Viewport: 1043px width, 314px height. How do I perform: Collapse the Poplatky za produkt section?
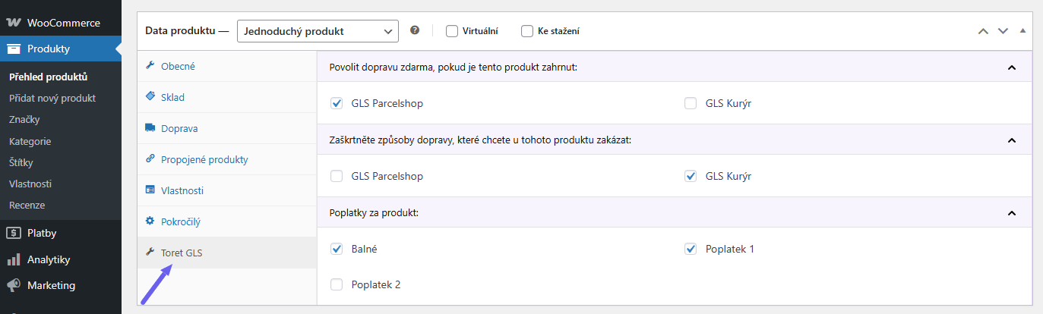coord(1011,213)
